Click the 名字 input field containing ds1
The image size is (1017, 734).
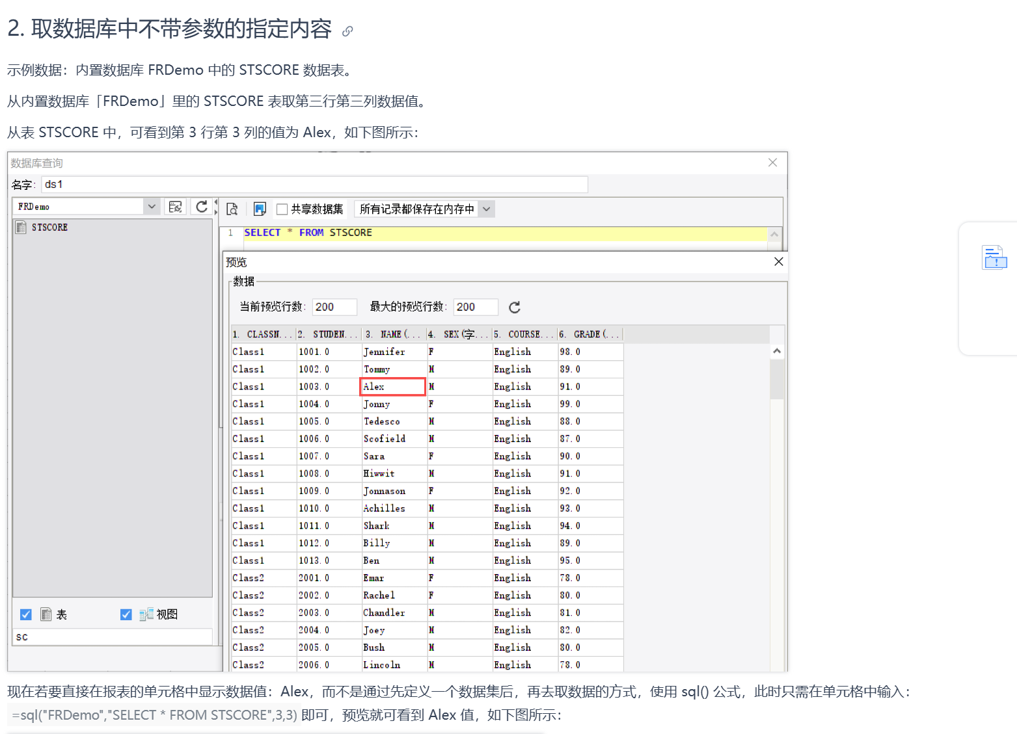click(314, 185)
